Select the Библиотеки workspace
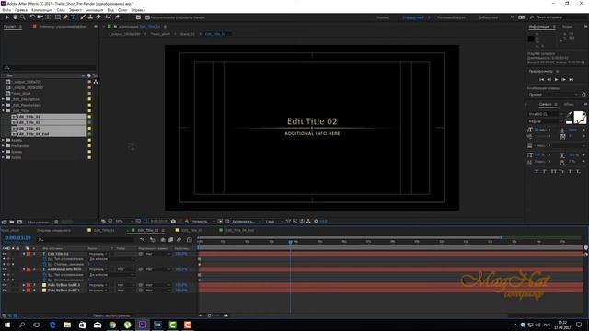This screenshot has width=589, height=331. click(x=488, y=17)
